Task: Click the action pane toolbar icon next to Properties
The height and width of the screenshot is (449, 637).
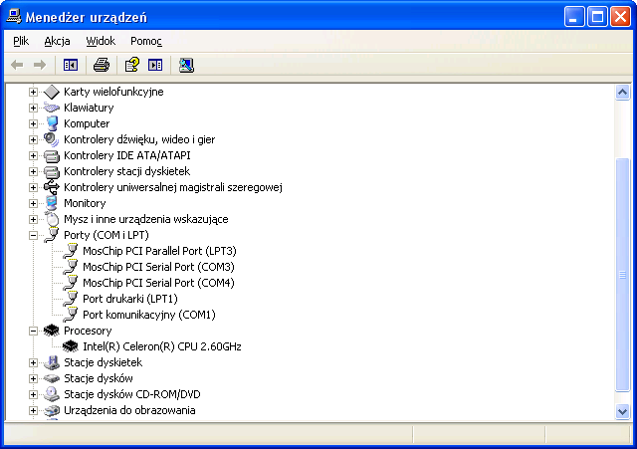Action: pos(155,65)
